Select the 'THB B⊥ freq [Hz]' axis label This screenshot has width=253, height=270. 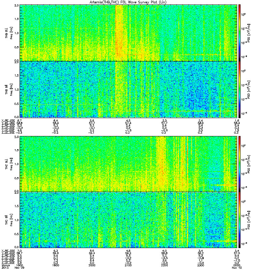tap(9, 33)
